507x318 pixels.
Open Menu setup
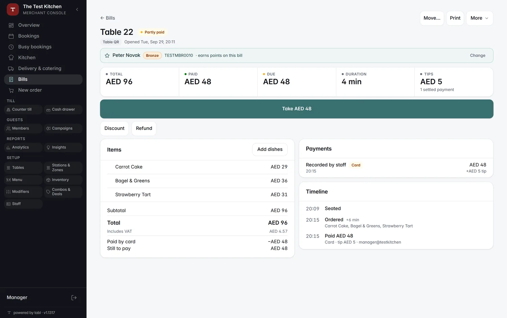click(x=23, y=180)
